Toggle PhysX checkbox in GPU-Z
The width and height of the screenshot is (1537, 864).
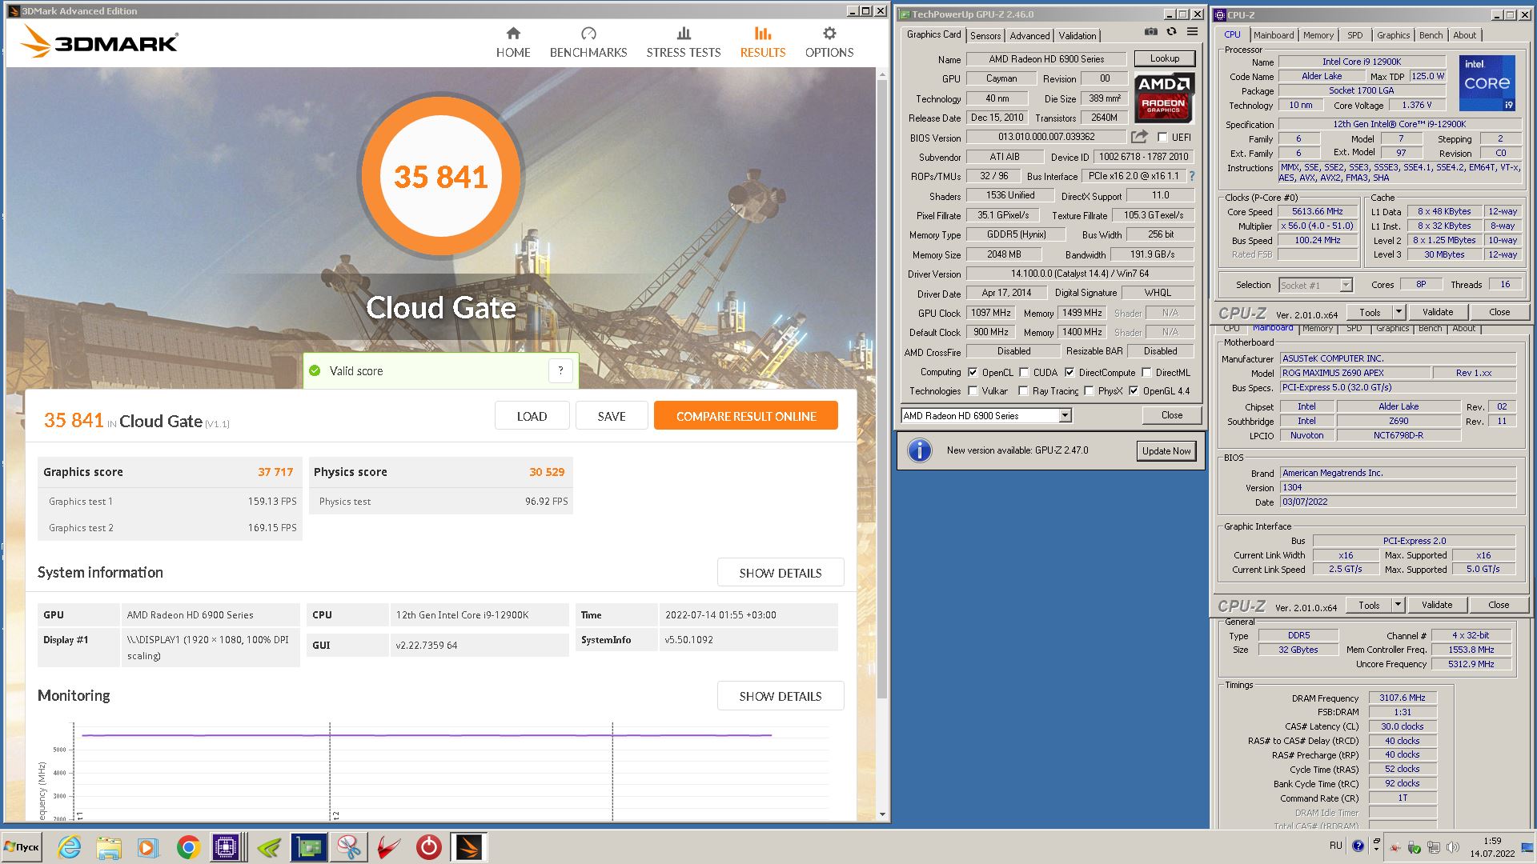1089,390
